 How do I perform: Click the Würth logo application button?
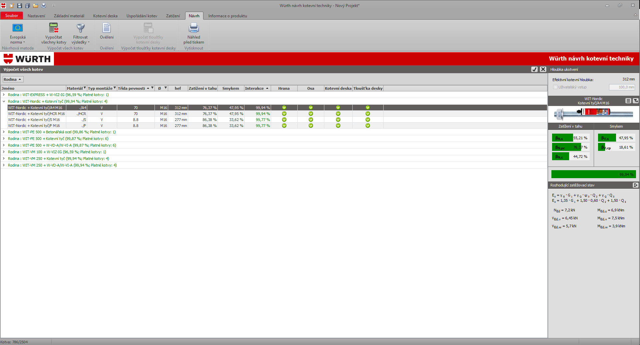pos(3,5)
